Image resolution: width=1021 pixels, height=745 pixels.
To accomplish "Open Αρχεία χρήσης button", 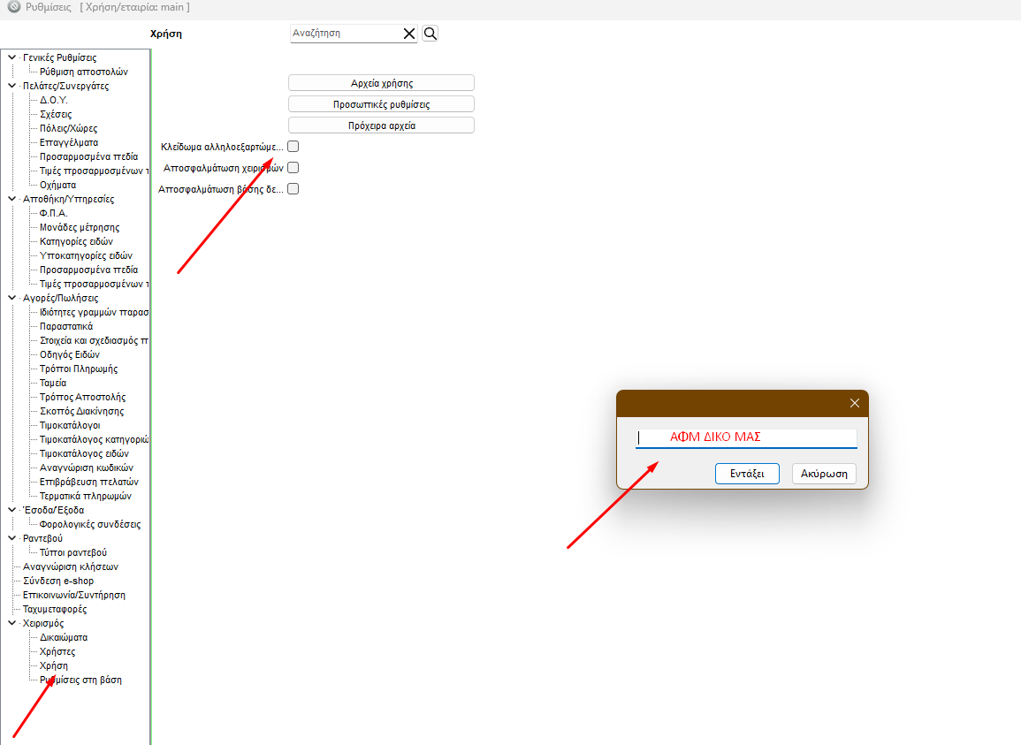I will click(x=382, y=83).
